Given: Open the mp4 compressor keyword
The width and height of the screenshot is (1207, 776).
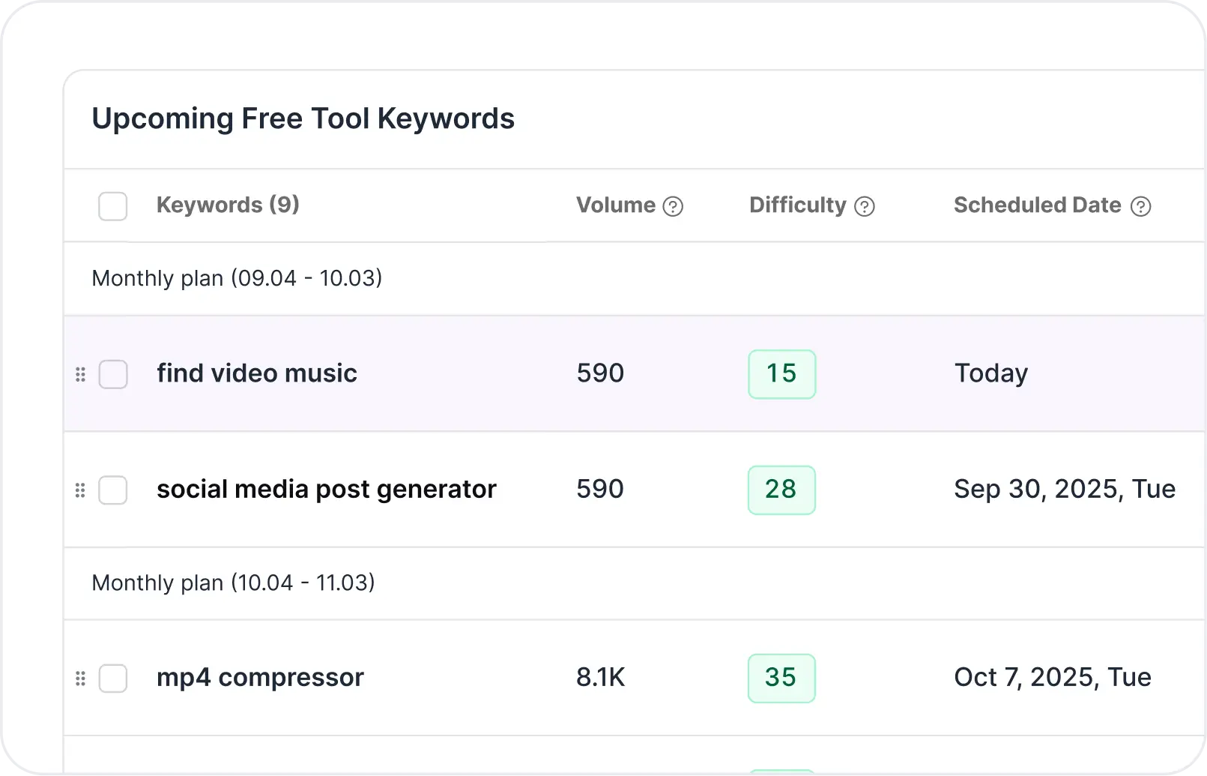Looking at the screenshot, I should [260, 678].
